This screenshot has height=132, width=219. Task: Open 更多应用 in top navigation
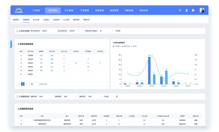(x=144, y=11)
